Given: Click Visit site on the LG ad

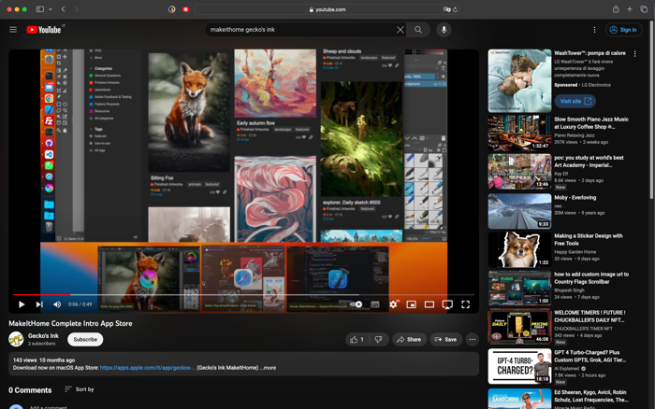Looking at the screenshot, I should coord(575,101).
